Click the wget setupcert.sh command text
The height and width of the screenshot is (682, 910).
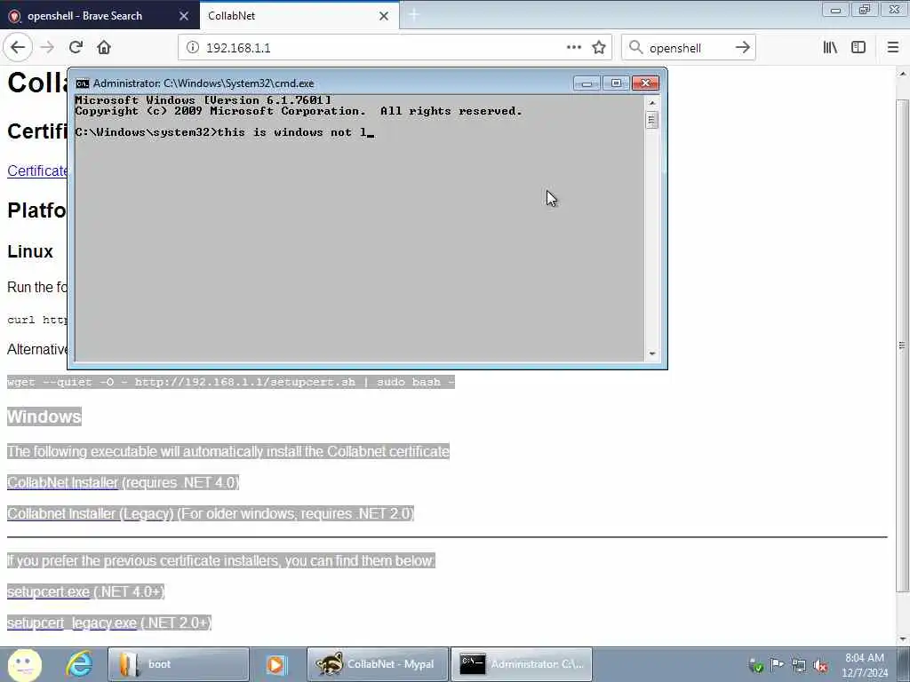(x=230, y=382)
